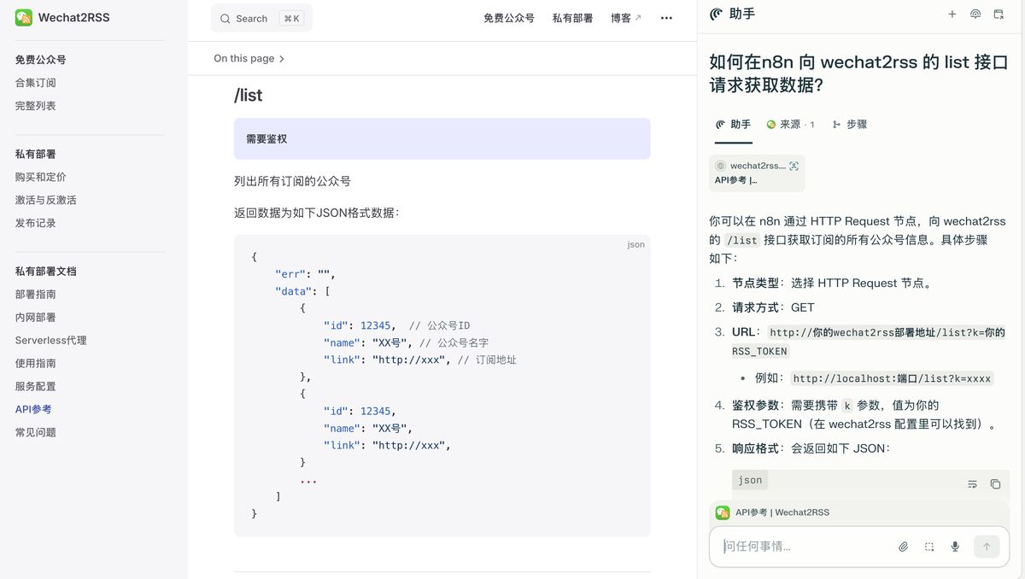Open the API参考 sidebar entry
Image resolution: width=1025 pixels, height=579 pixels.
32,409
